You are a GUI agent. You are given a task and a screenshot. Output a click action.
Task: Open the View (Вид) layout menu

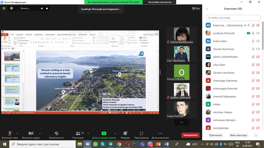coord(196,8)
